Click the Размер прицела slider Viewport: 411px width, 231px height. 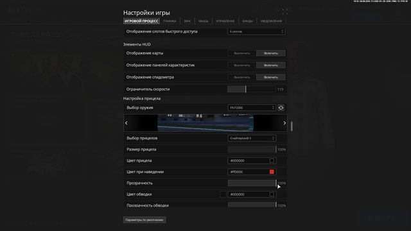coord(252,150)
